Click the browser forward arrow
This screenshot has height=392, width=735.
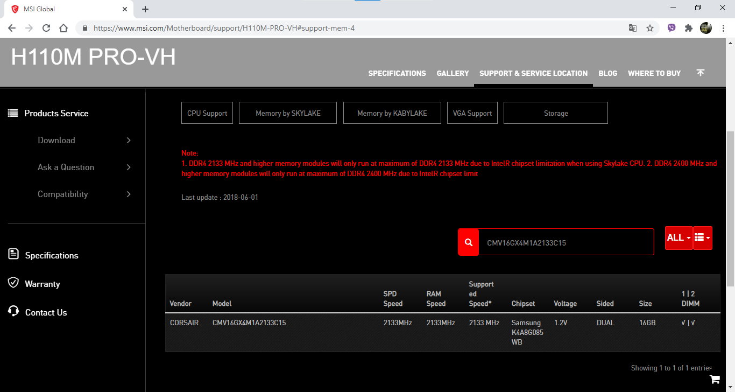[29, 28]
